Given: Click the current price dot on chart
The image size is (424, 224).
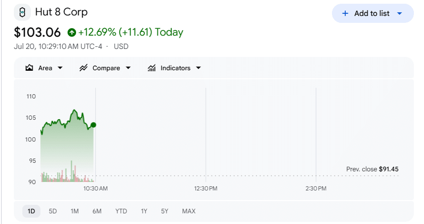Looking at the screenshot, I should (x=93, y=125).
